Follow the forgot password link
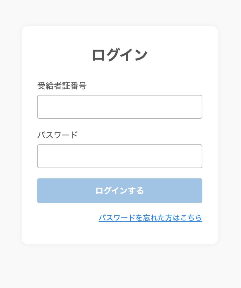The width and height of the screenshot is (241, 288). [150, 218]
